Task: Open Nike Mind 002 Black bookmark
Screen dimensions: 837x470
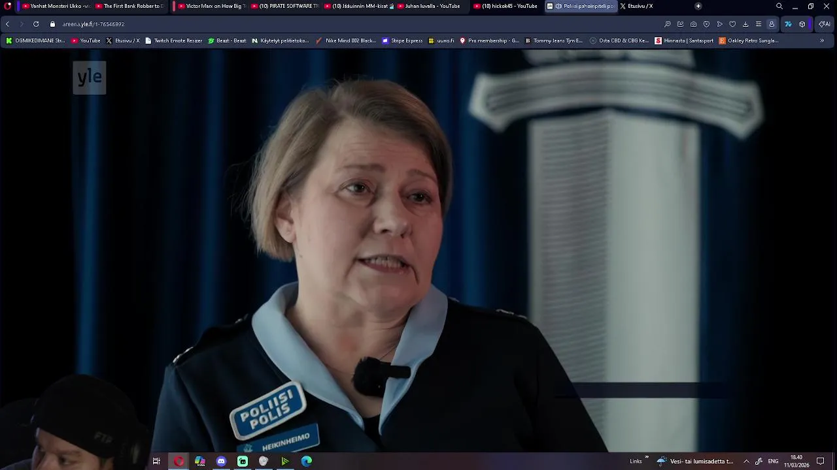Action: pos(346,40)
